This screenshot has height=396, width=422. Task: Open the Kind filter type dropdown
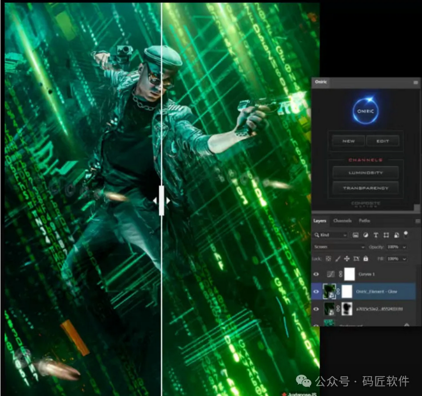pyautogui.click(x=331, y=235)
